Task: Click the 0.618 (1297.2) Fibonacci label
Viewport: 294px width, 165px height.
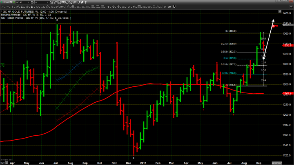Action: pos(229,64)
